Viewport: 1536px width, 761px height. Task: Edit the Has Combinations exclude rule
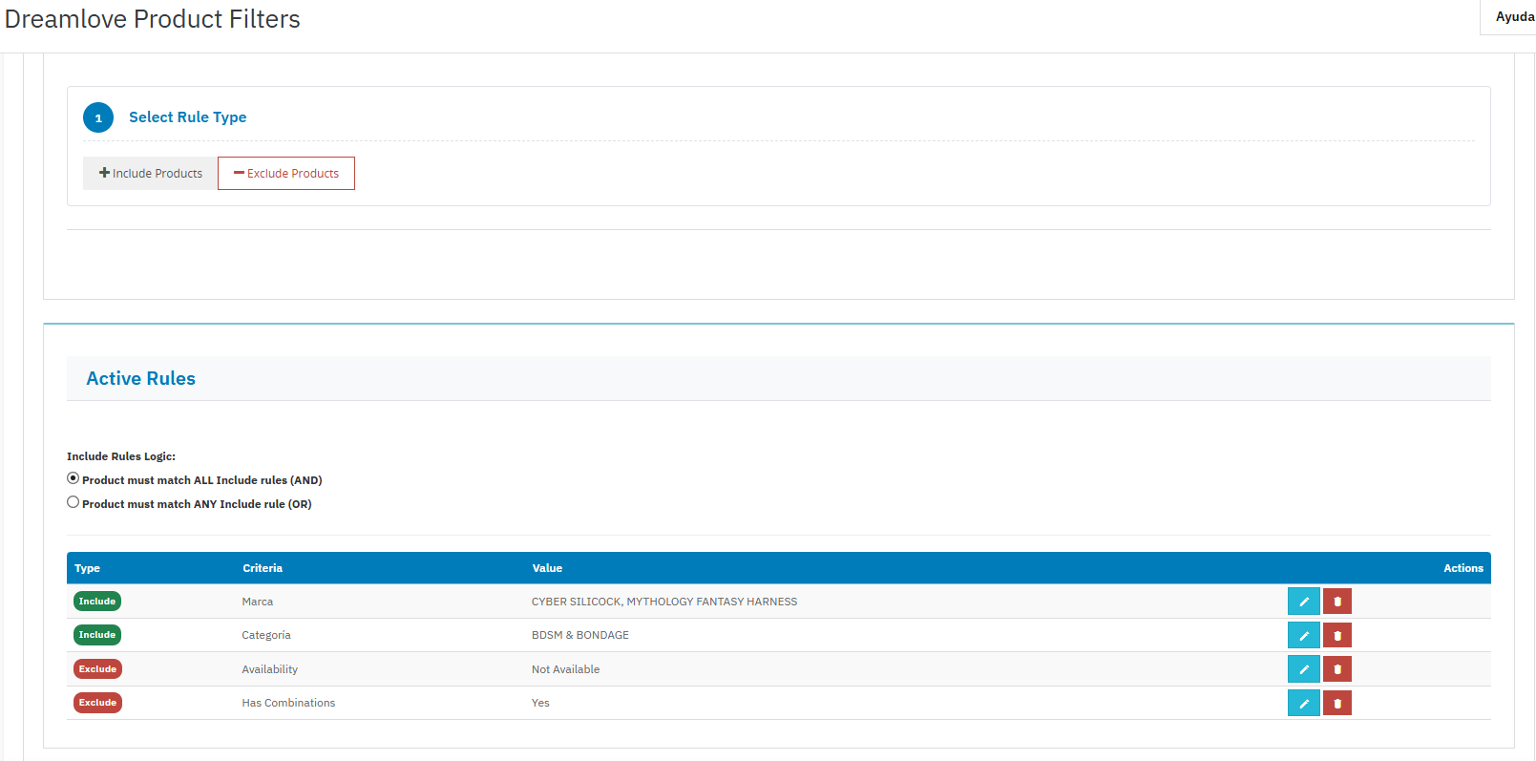tap(1303, 703)
